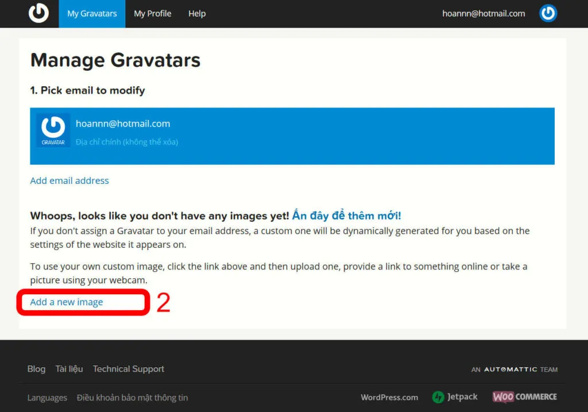Click the Technical Support link
The height and width of the screenshot is (412, 588).
pos(128,369)
